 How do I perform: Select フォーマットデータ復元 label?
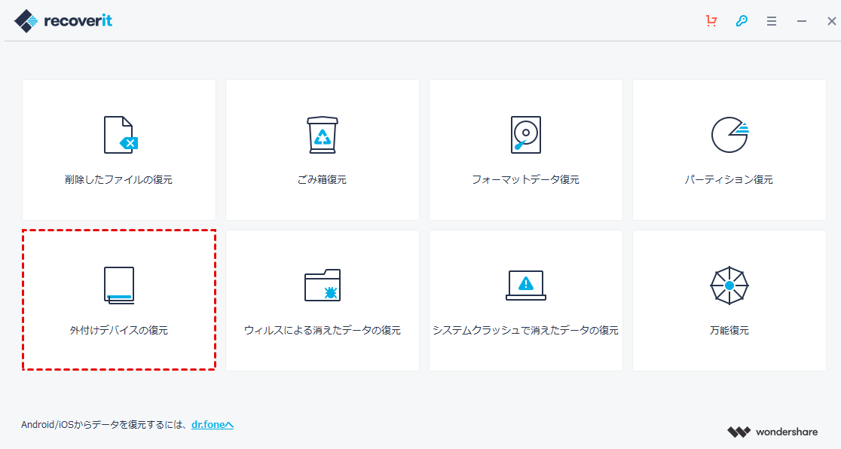tap(526, 180)
